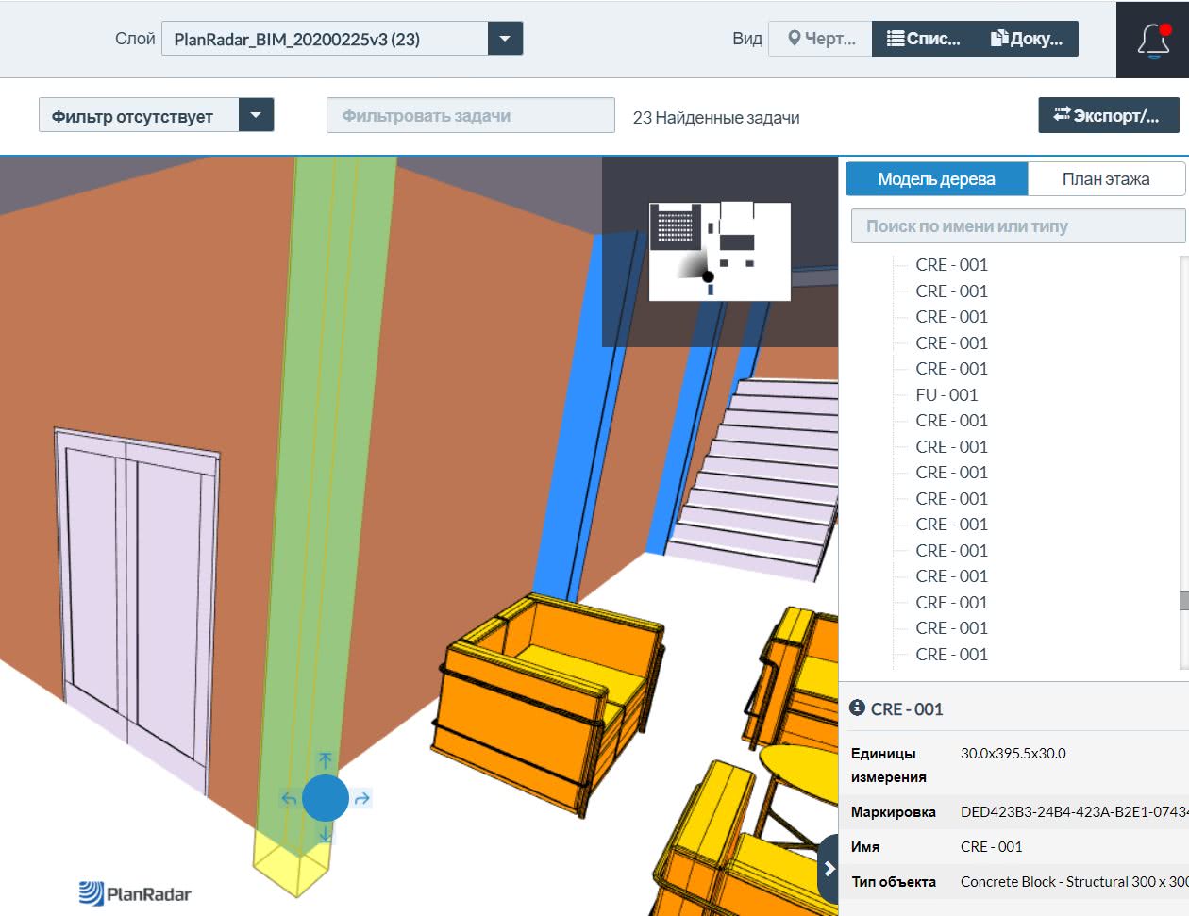Select FU - 001 in the model tree
1189x916 pixels.
(x=946, y=394)
